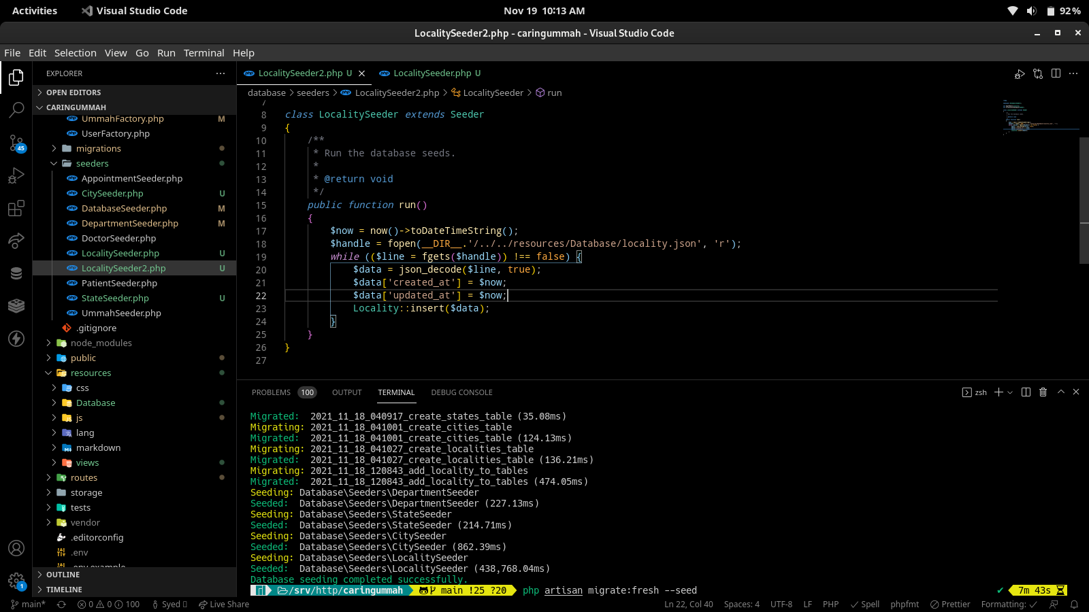
Task: Click the Activities button in top bar
Action: [x=35, y=11]
